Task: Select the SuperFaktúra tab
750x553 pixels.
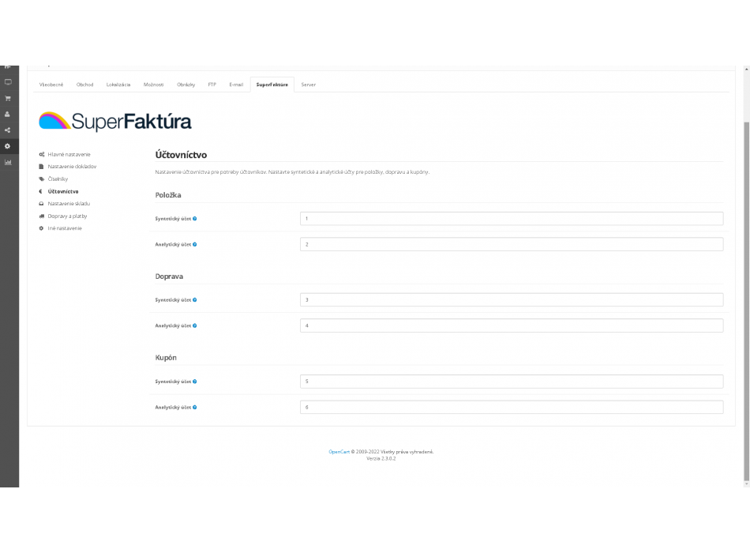Action: [x=272, y=85]
